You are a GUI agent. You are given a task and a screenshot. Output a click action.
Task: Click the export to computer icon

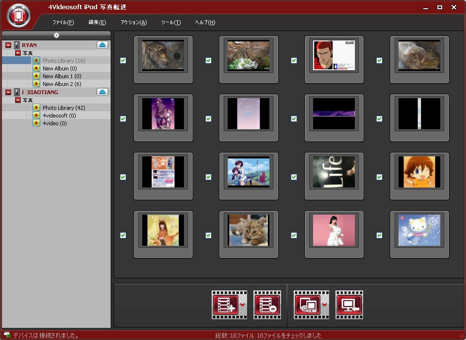pos(349,305)
